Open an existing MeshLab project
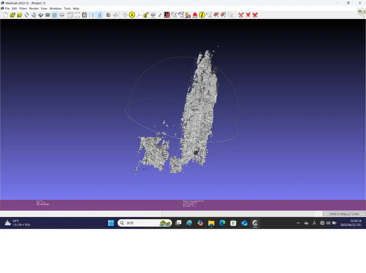 point(13,15)
